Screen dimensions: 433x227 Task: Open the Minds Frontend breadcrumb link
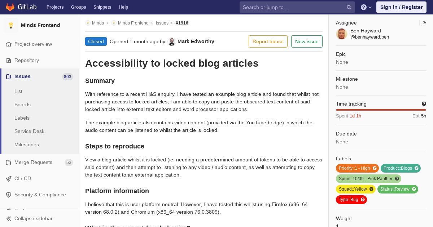[x=133, y=23]
